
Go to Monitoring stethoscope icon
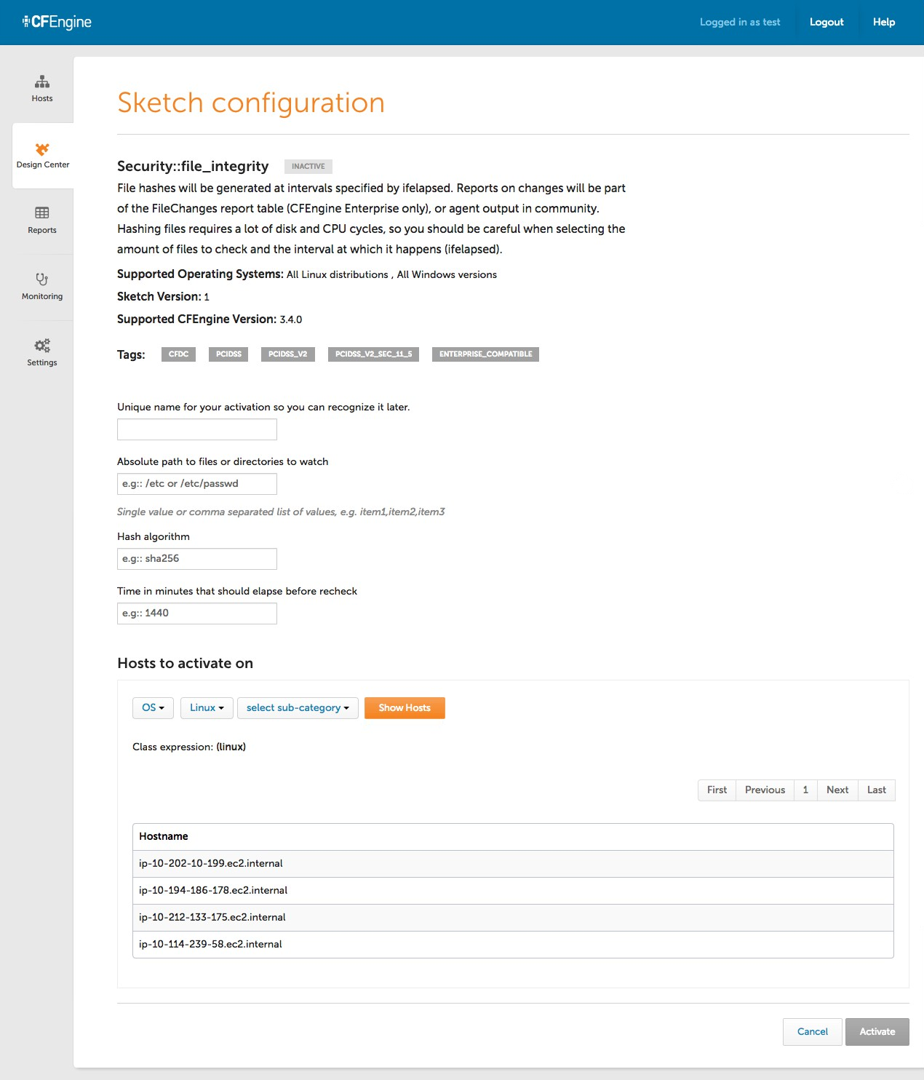[42, 279]
